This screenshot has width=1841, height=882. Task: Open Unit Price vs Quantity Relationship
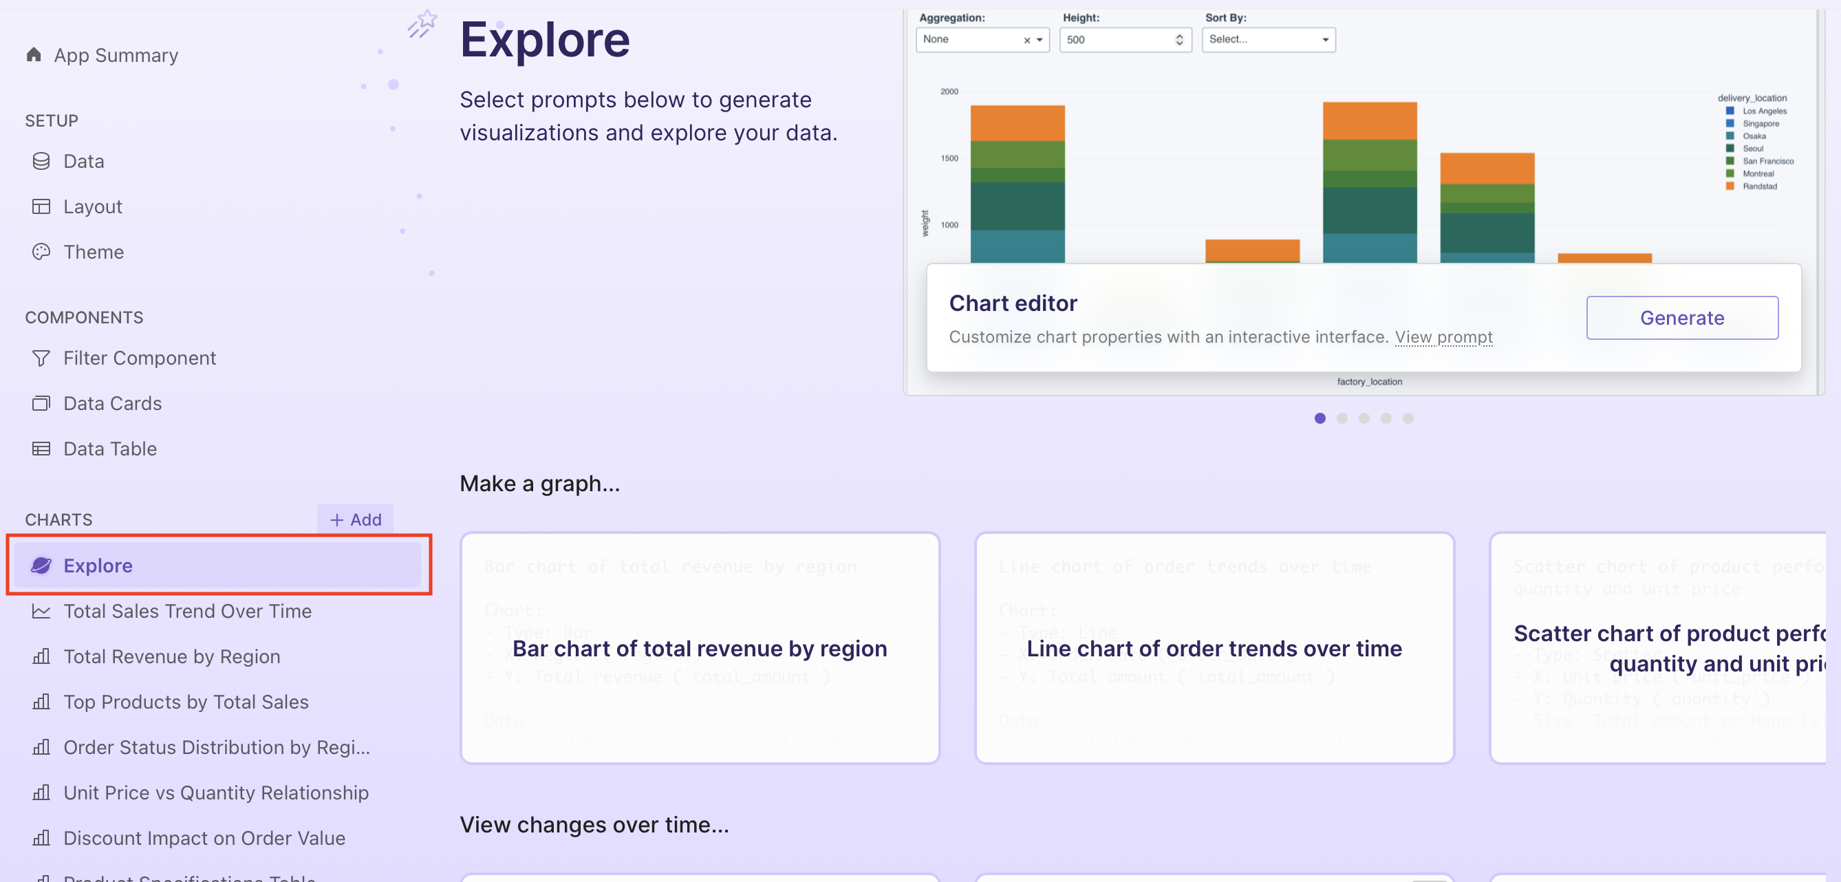[x=216, y=792]
